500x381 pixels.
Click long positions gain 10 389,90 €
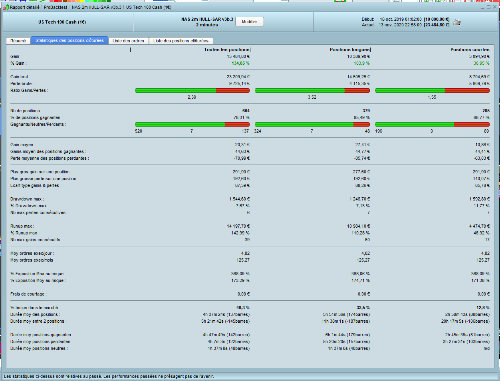point(358,56)
